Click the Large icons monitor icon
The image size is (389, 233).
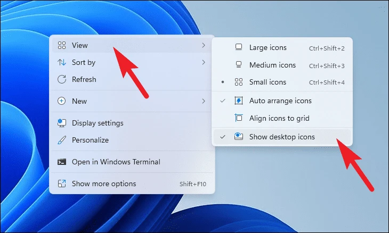tap(239, 47)
